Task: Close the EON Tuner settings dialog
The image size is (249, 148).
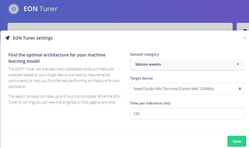Action: [245, 38]
